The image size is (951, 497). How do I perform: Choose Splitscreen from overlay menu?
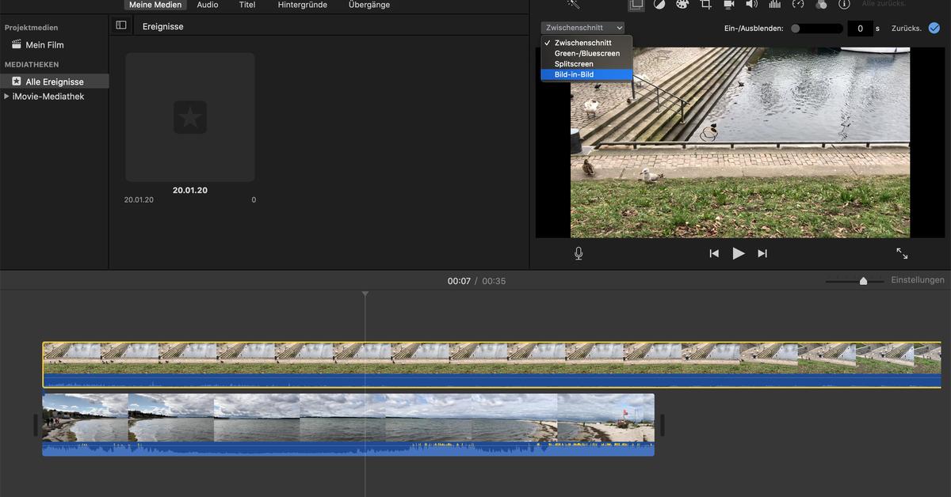point(586,63)
